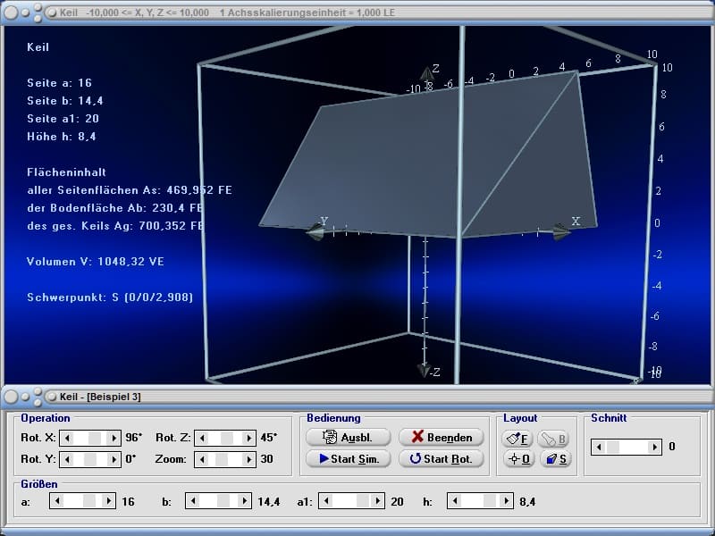Click the X axis arrowhead in 3D view
This screenshot has width=715, height=536.
[561, 231]
